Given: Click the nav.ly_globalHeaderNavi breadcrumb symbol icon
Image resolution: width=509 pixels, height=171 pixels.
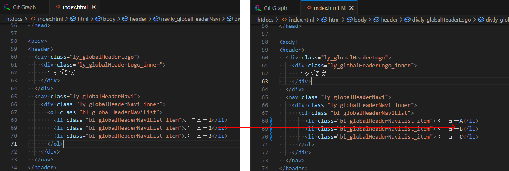Looking at the screenshot, I should click(157, 19).
